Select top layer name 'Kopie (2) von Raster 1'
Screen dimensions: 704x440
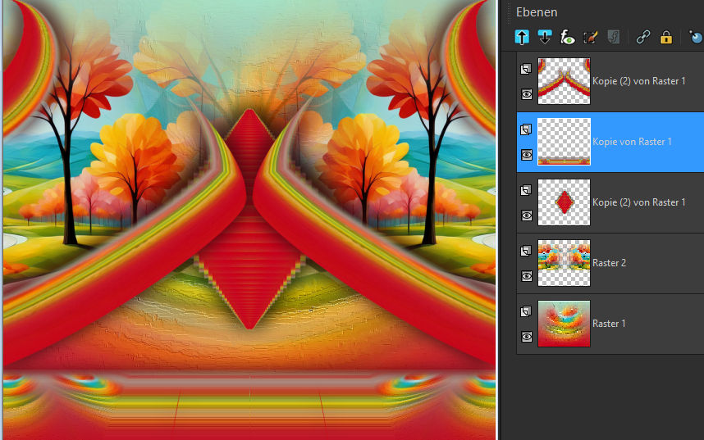[x=639, y=81]
